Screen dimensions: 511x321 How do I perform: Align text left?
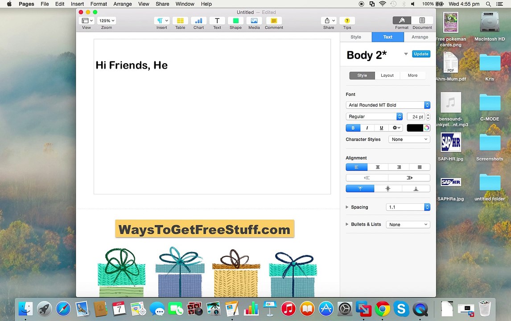357,167
